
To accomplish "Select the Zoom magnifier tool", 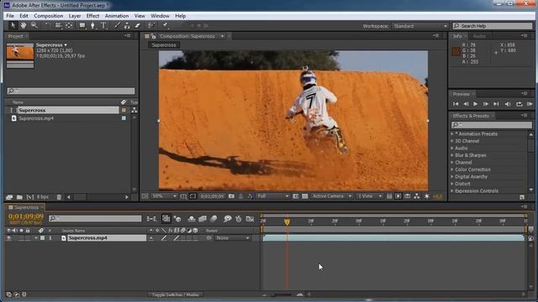I will coord(34,25).
